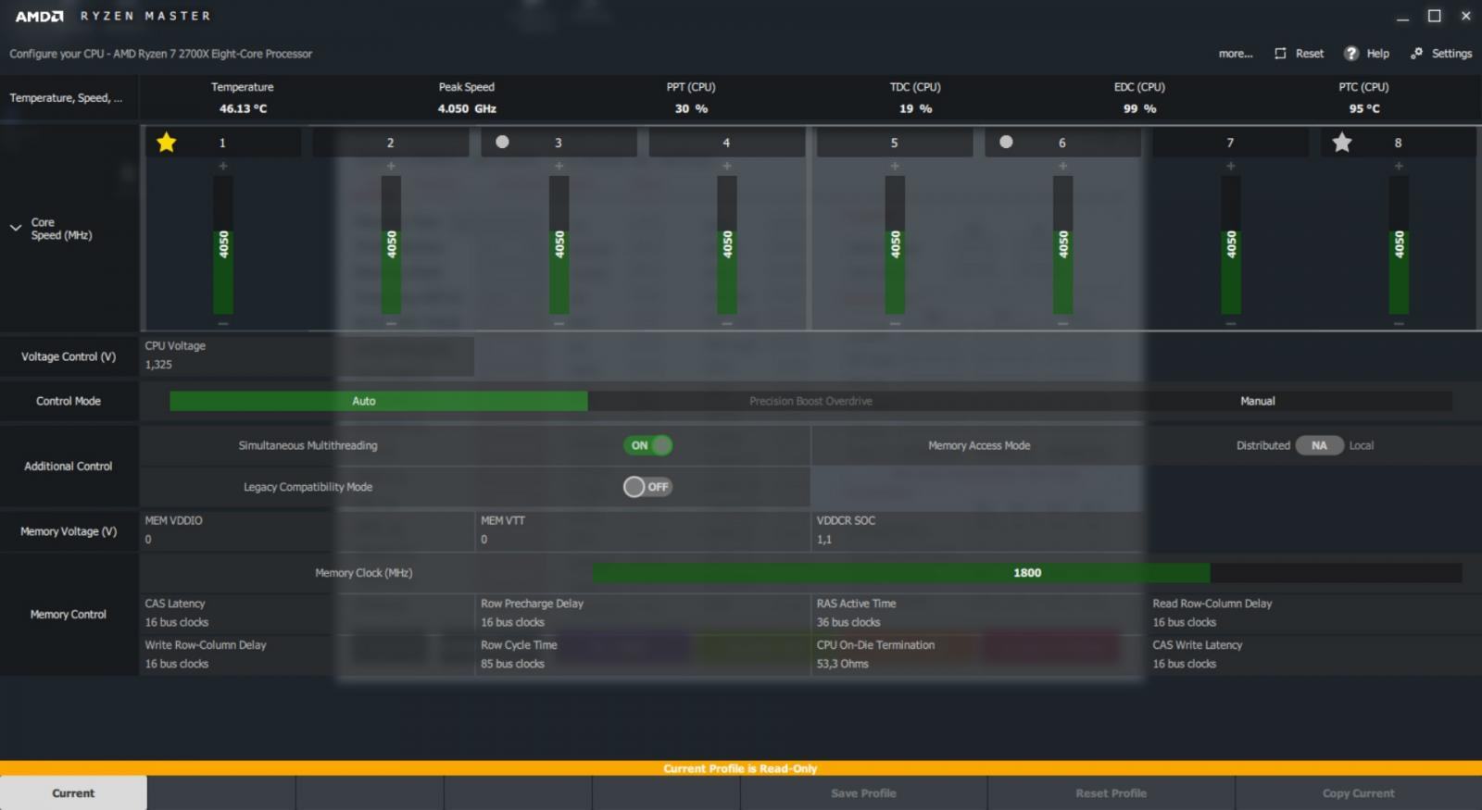Click Current Profile is Read-Only banner

pyautogui.click(x=740, y=768)
